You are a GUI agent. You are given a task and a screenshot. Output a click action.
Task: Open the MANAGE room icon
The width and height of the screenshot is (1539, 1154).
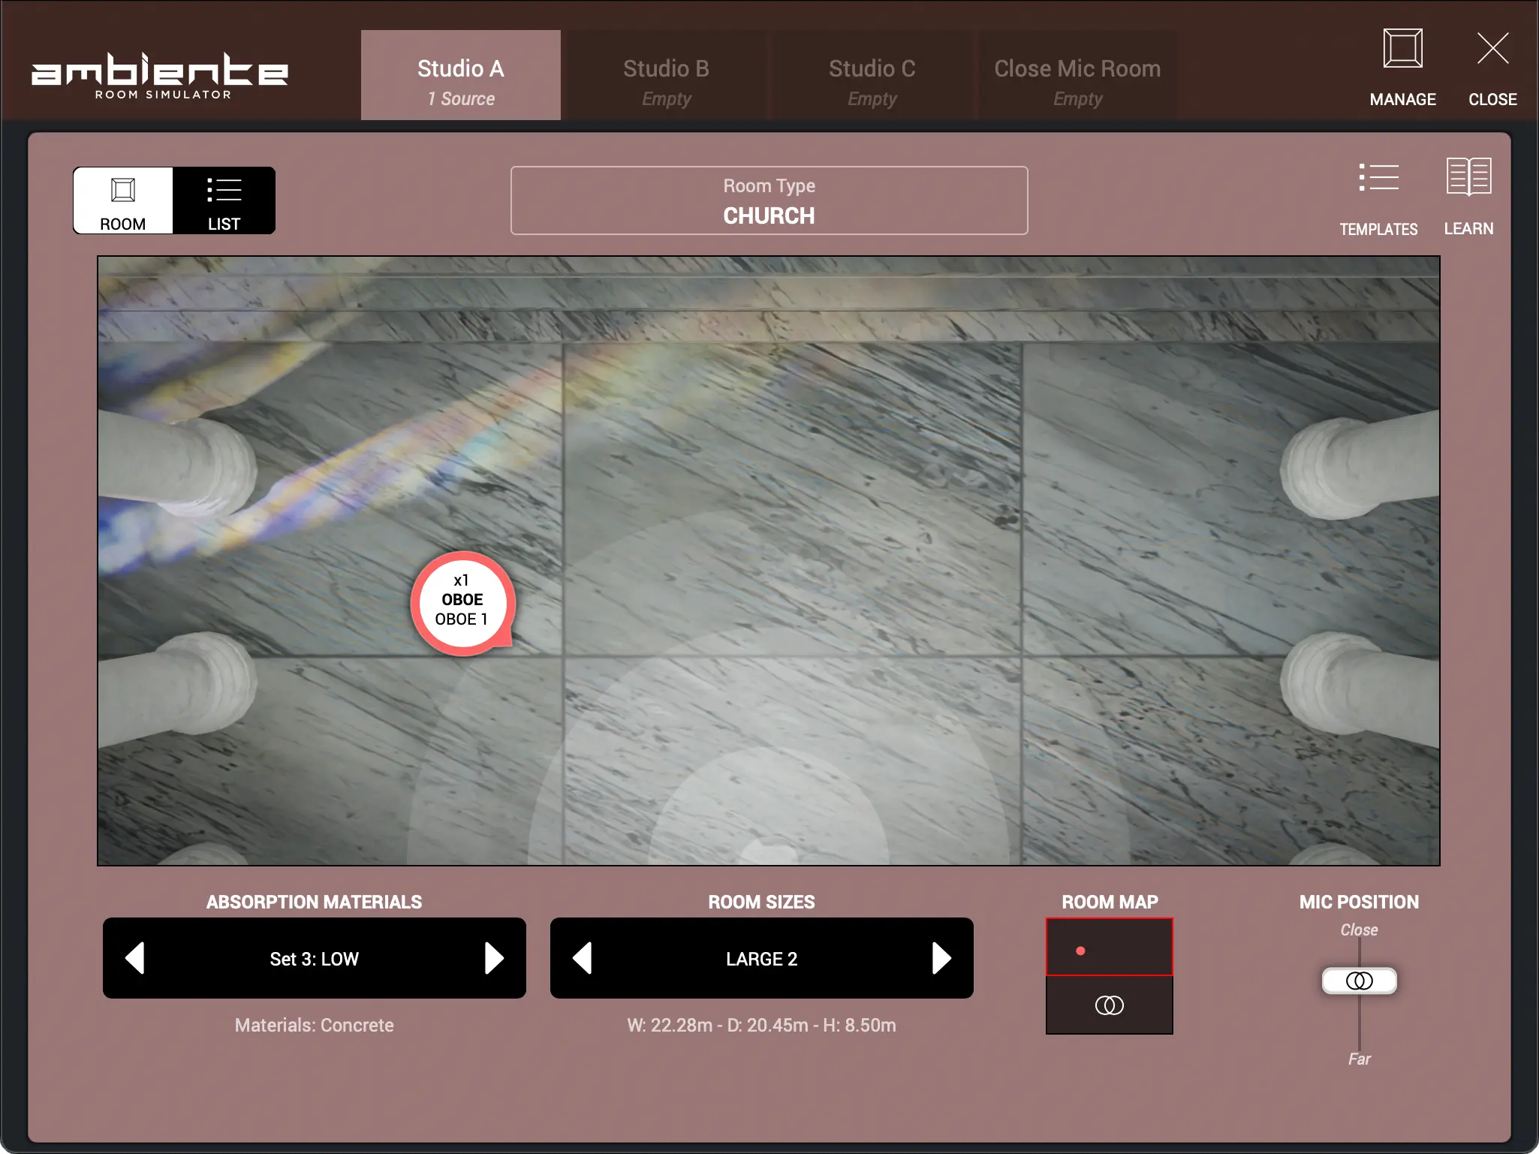point(1402,50)
